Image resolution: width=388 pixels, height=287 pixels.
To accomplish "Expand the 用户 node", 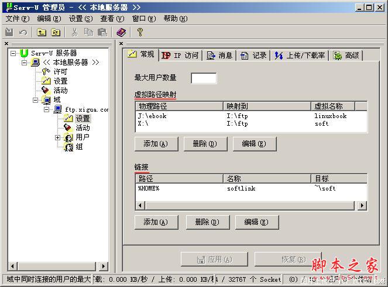I will point(58,137).
